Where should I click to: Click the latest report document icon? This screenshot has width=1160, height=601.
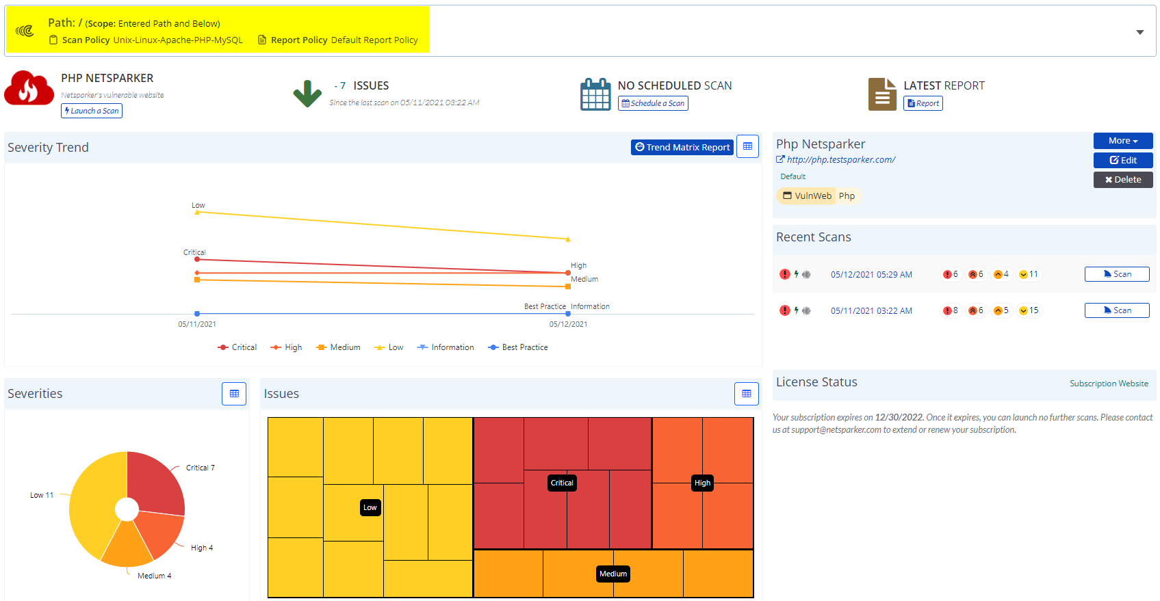(882, 94)
